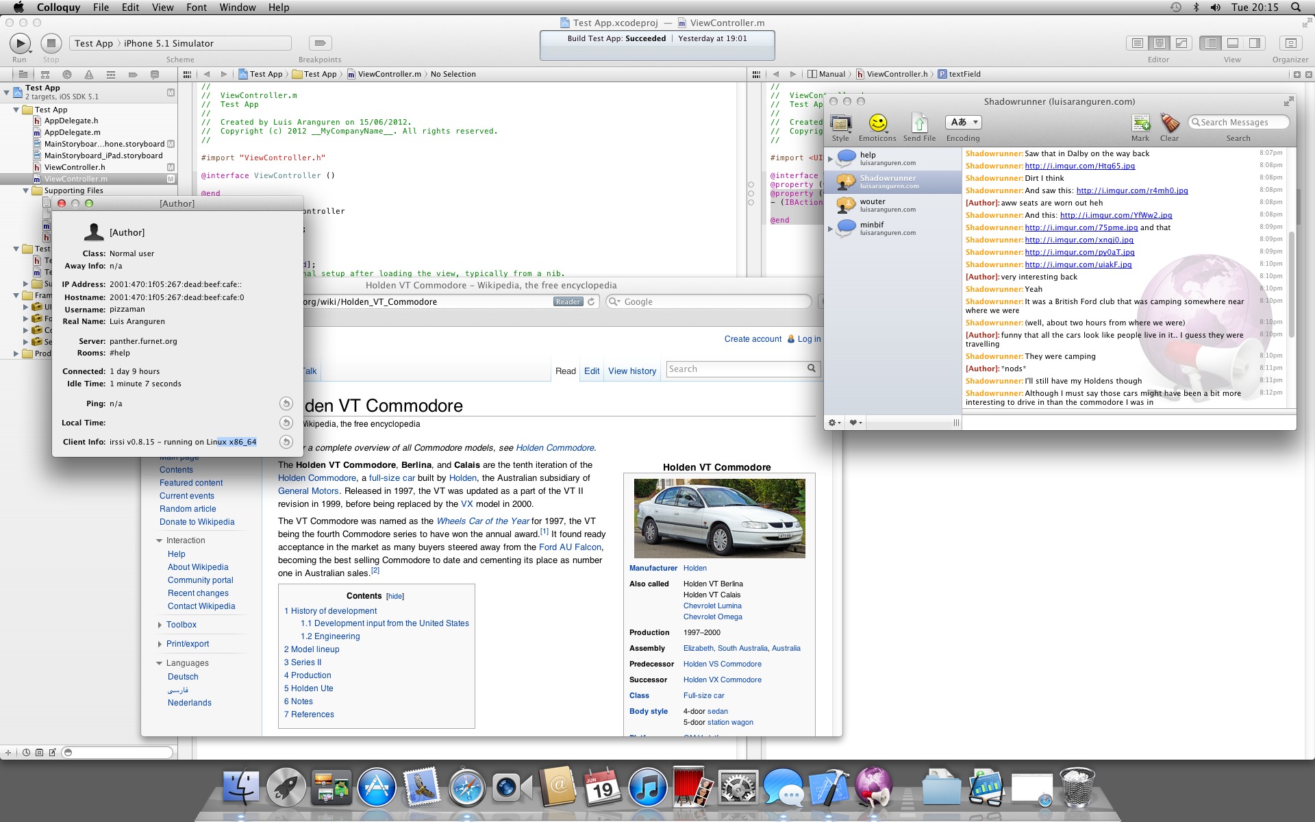Click Spotlight magnifier in menu bar
The image size is (1315, 822).
click(x=1296, y=7)
